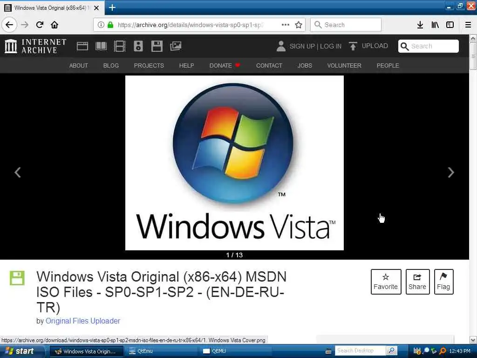The width and height of the screenshot is (477, 358).
Task: Click the green secure lock icon
Action: (110, 25)
